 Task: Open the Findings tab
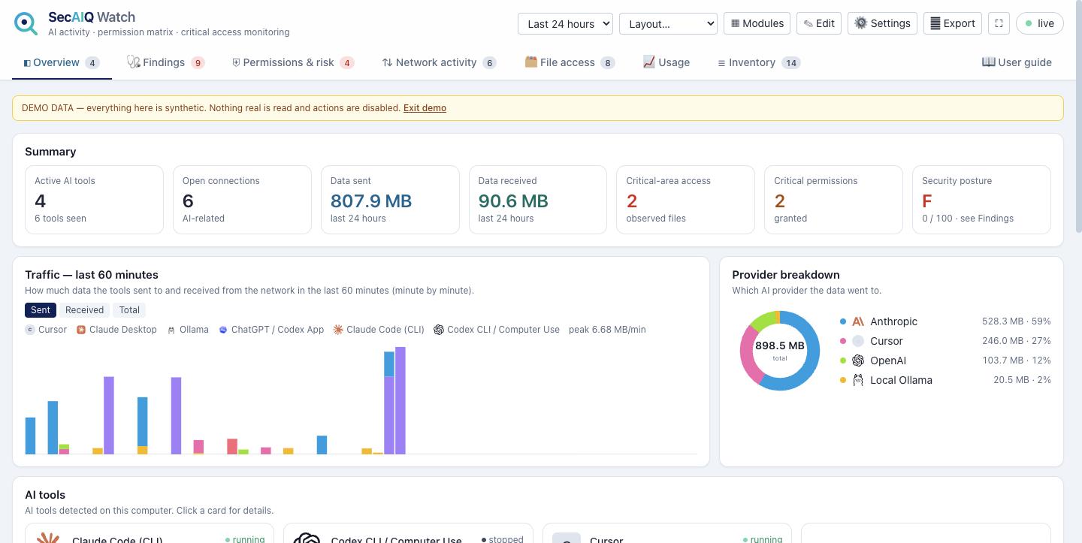(x=165, y=62)
